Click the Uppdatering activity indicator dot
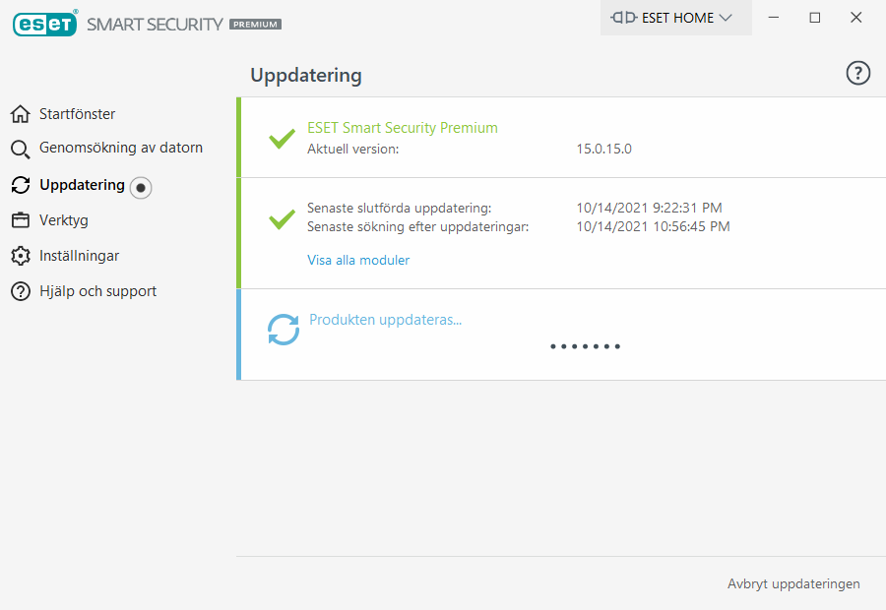 [x=141, y=187]
